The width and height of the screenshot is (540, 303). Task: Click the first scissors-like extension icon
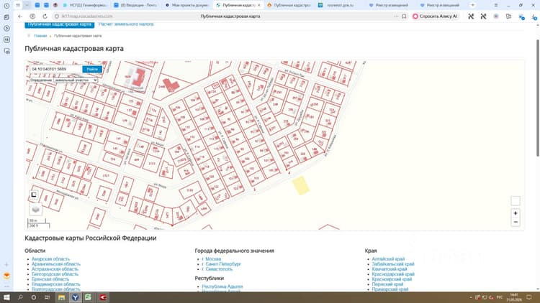pos(471,16)
